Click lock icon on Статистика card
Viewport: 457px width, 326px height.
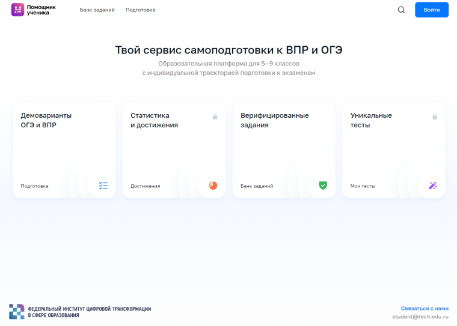click(215, 116)
